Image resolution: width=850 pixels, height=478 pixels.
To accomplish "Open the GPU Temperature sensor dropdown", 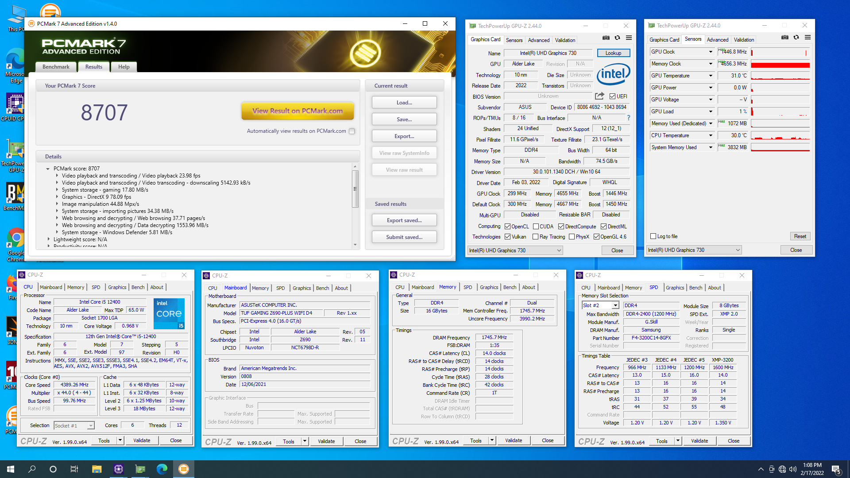I will (x=711, y=76).
